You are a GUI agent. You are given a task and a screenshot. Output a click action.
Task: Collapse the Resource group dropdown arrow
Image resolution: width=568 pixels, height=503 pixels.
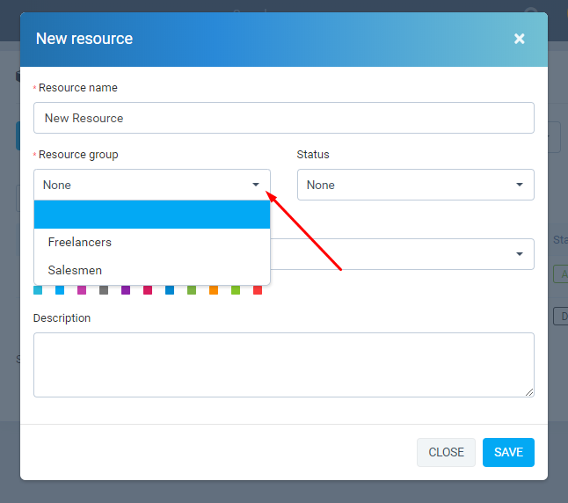[x=256, y=185]
